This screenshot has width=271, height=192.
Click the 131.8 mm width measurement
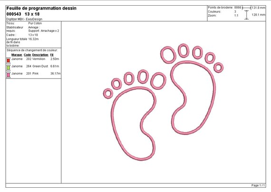258,8
